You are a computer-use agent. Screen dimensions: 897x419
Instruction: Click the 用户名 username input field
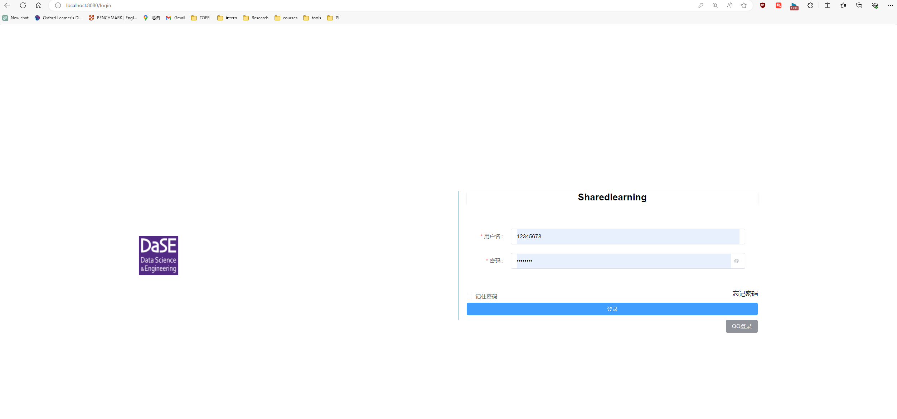(627, 236)
